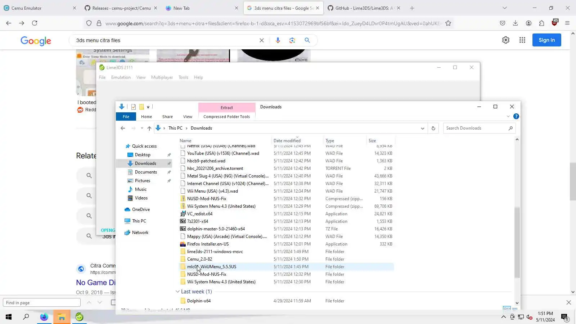Customize Quick Access Toolbar dropdown arrow
This screenshot has height=324, width=576.
pos(148,107)
